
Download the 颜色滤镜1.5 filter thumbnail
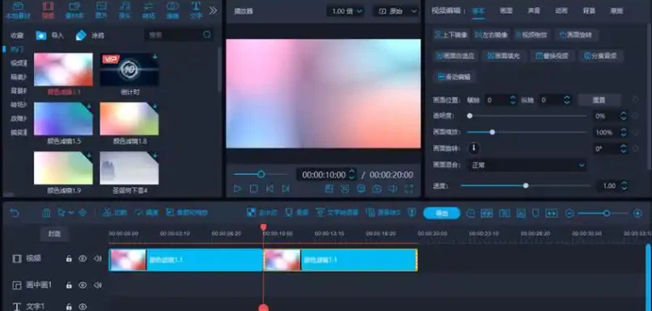89,106
